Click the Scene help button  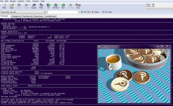tap(95, 12)
